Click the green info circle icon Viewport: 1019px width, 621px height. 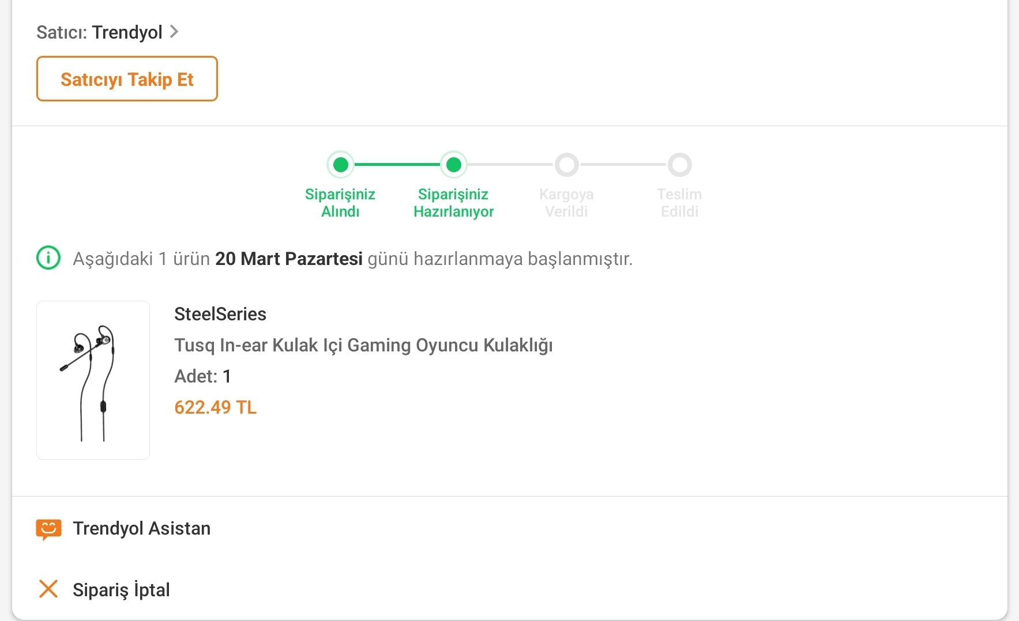click(x=48, y=258)
